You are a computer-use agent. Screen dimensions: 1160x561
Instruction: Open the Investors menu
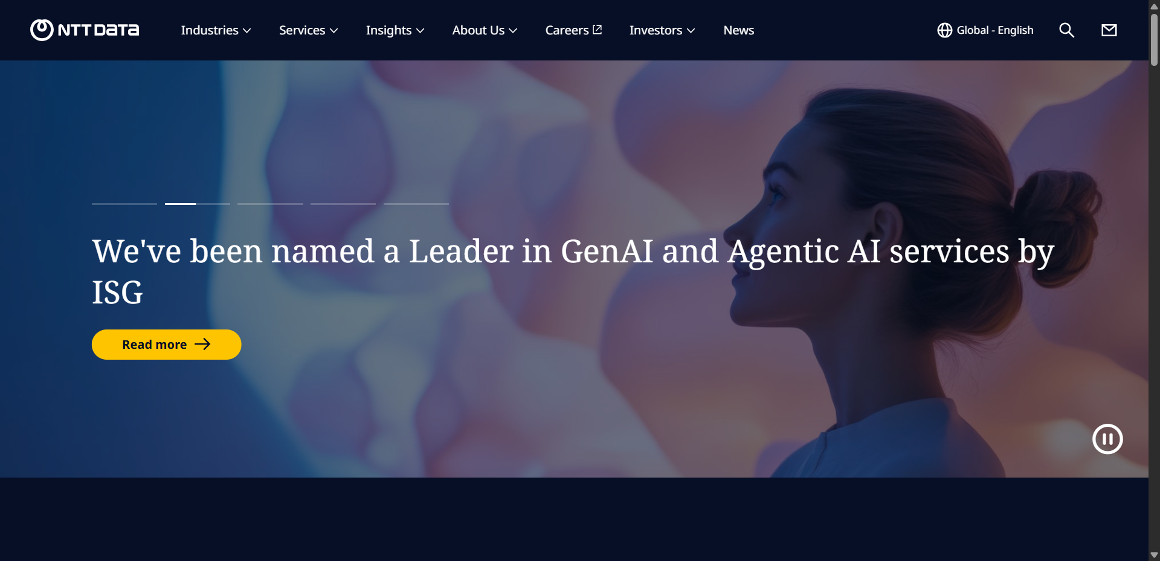[662, 30]
